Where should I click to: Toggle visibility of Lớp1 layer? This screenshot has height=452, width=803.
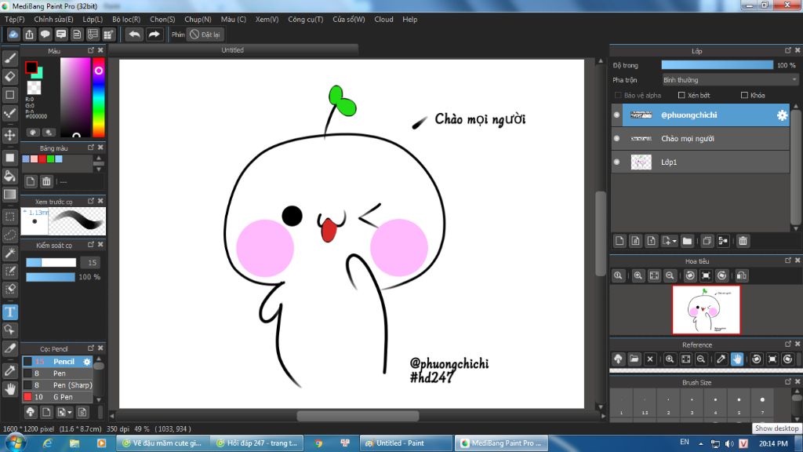click(x=616, y=162)
